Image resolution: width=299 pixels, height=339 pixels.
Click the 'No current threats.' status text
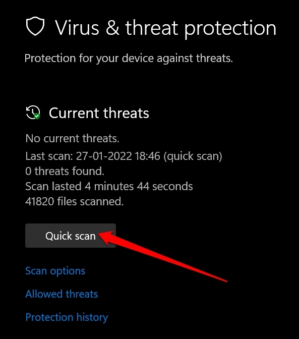coord(73,138)
